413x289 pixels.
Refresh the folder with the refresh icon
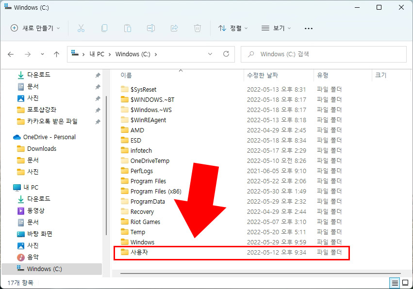[226, 54]
